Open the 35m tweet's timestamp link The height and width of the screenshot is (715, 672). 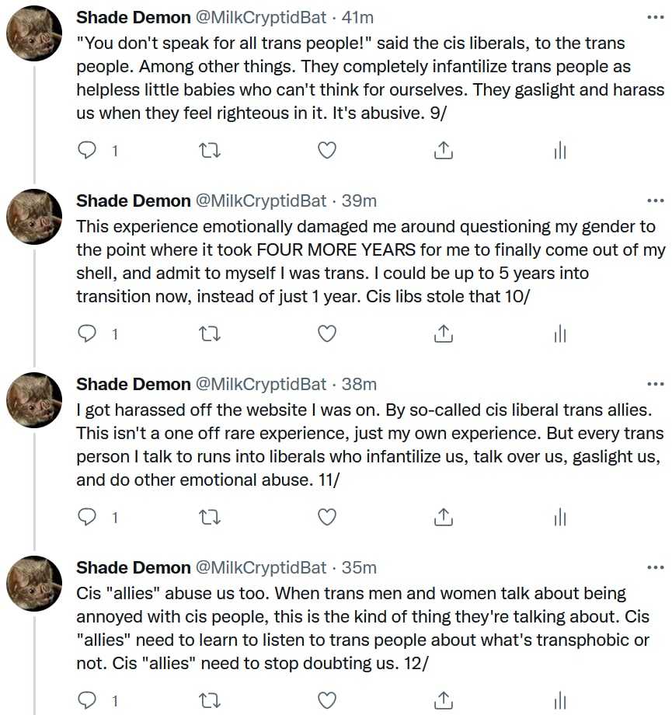pyautogui.click(x=359, y=567)
